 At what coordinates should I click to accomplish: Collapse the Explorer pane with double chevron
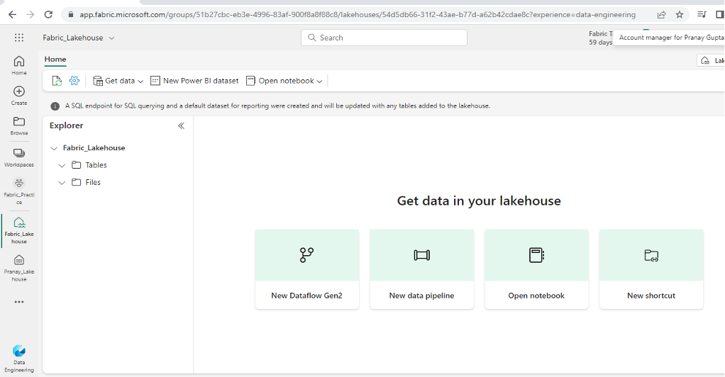(x=182, y=125)
